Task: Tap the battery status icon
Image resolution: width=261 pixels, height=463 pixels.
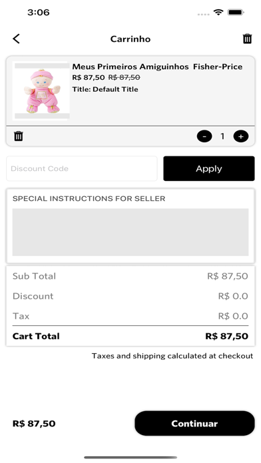Action: click(x=236, y=13)
